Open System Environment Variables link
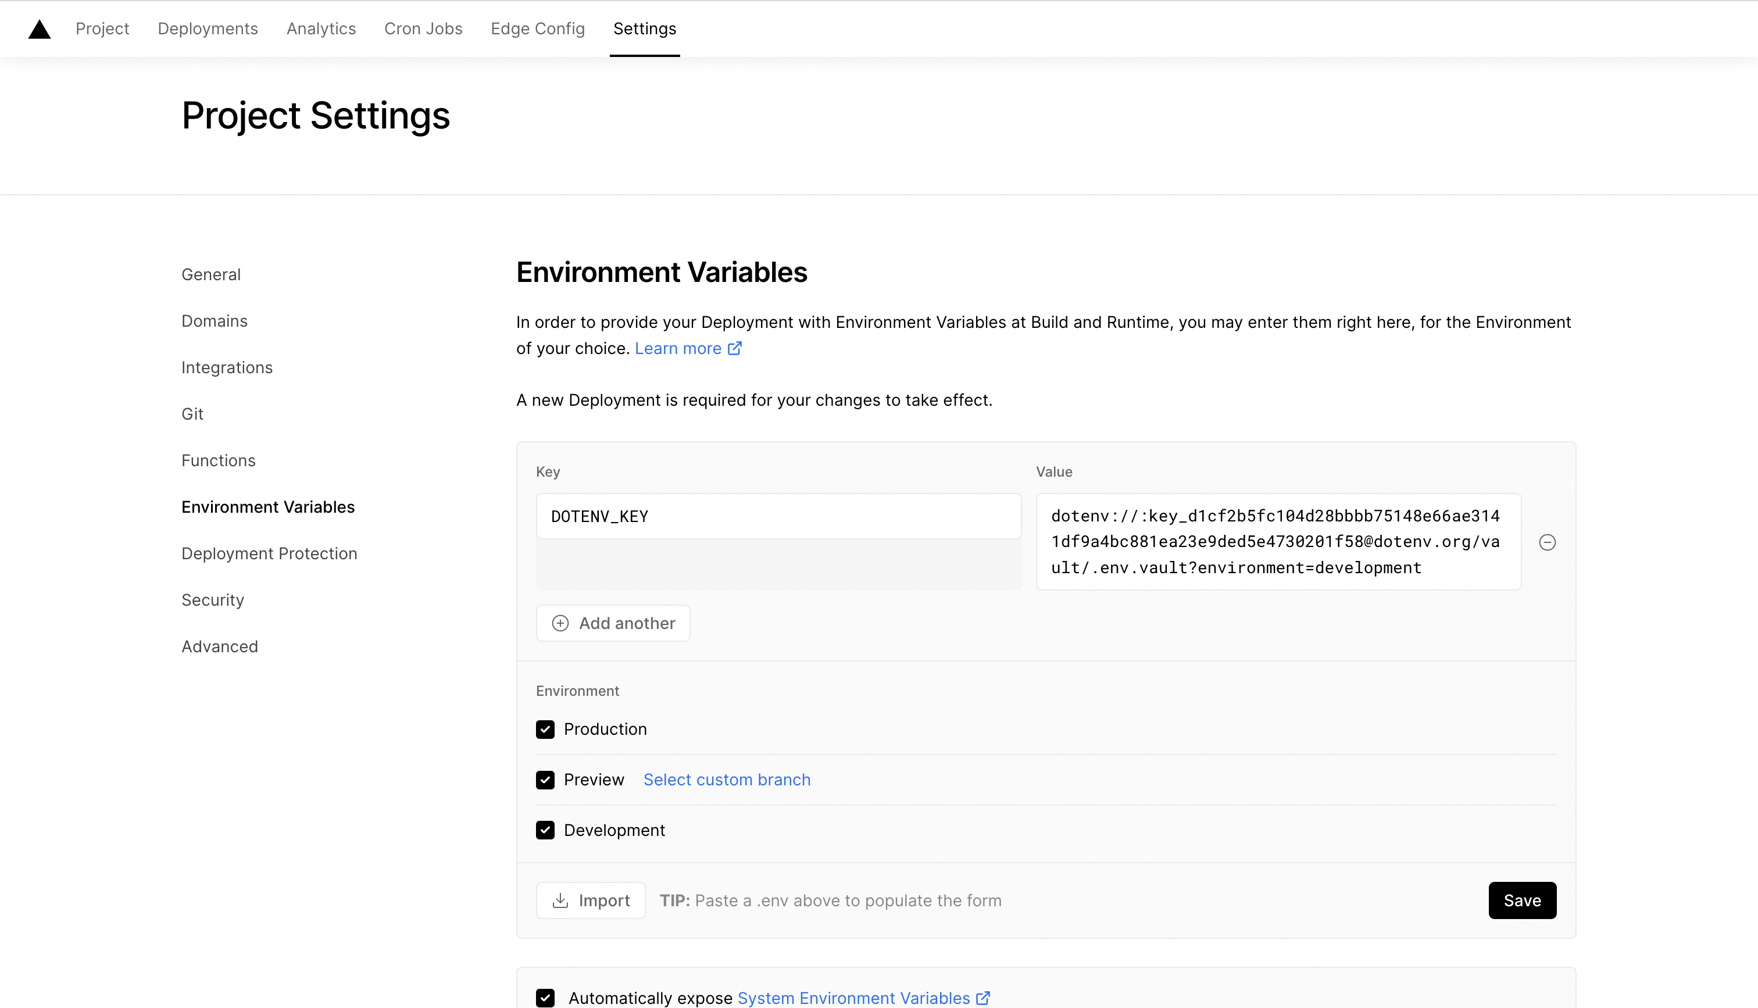This screenshot has height=1008, width=1758. click(x=853, y=998)
